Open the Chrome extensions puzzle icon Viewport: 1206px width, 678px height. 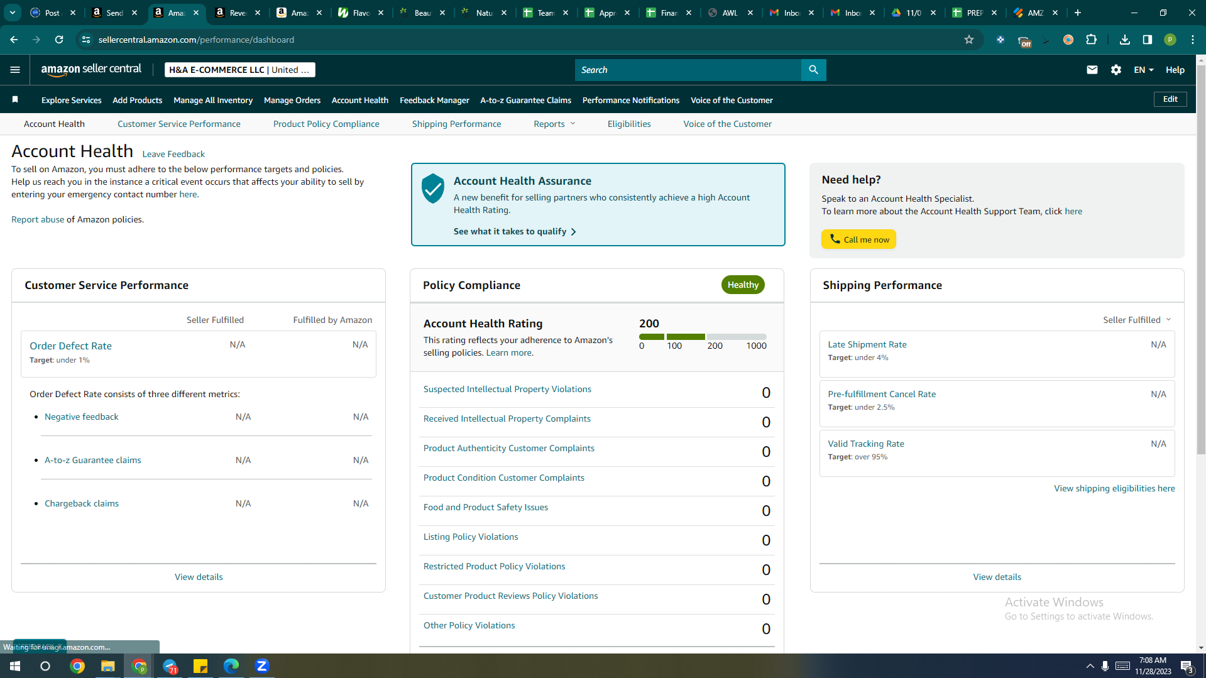pos(1092,40)
